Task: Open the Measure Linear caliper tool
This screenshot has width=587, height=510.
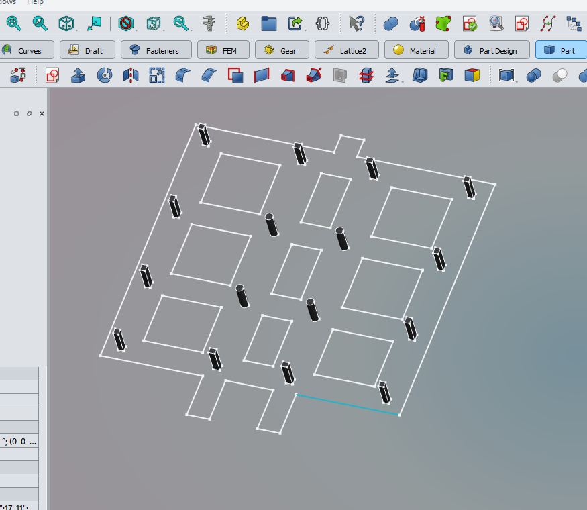Action: [209, 22]
